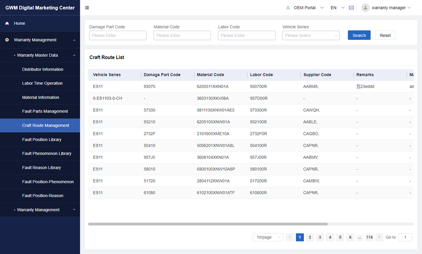
Task: Click the Material Code column header
Action: click(210, 75)
